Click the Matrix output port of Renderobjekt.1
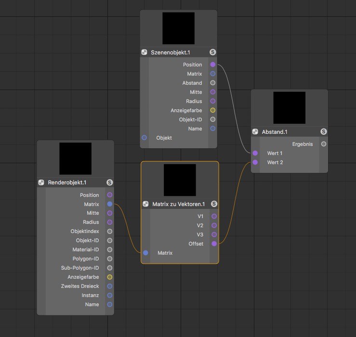The image size is (356, 337). (x=110, y=204)
